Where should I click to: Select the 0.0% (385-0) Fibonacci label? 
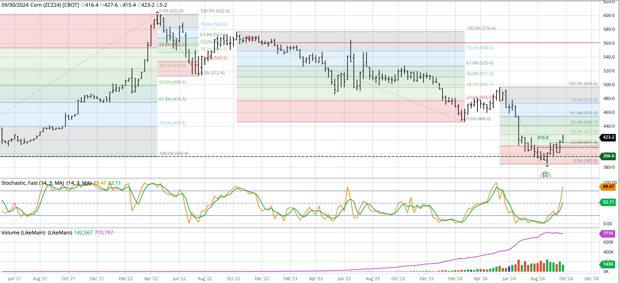pyautogui.click(x=585, y=161)
